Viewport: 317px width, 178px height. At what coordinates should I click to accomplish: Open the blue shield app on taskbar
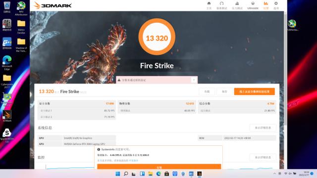pyautogui.click(x=175, y=174)
